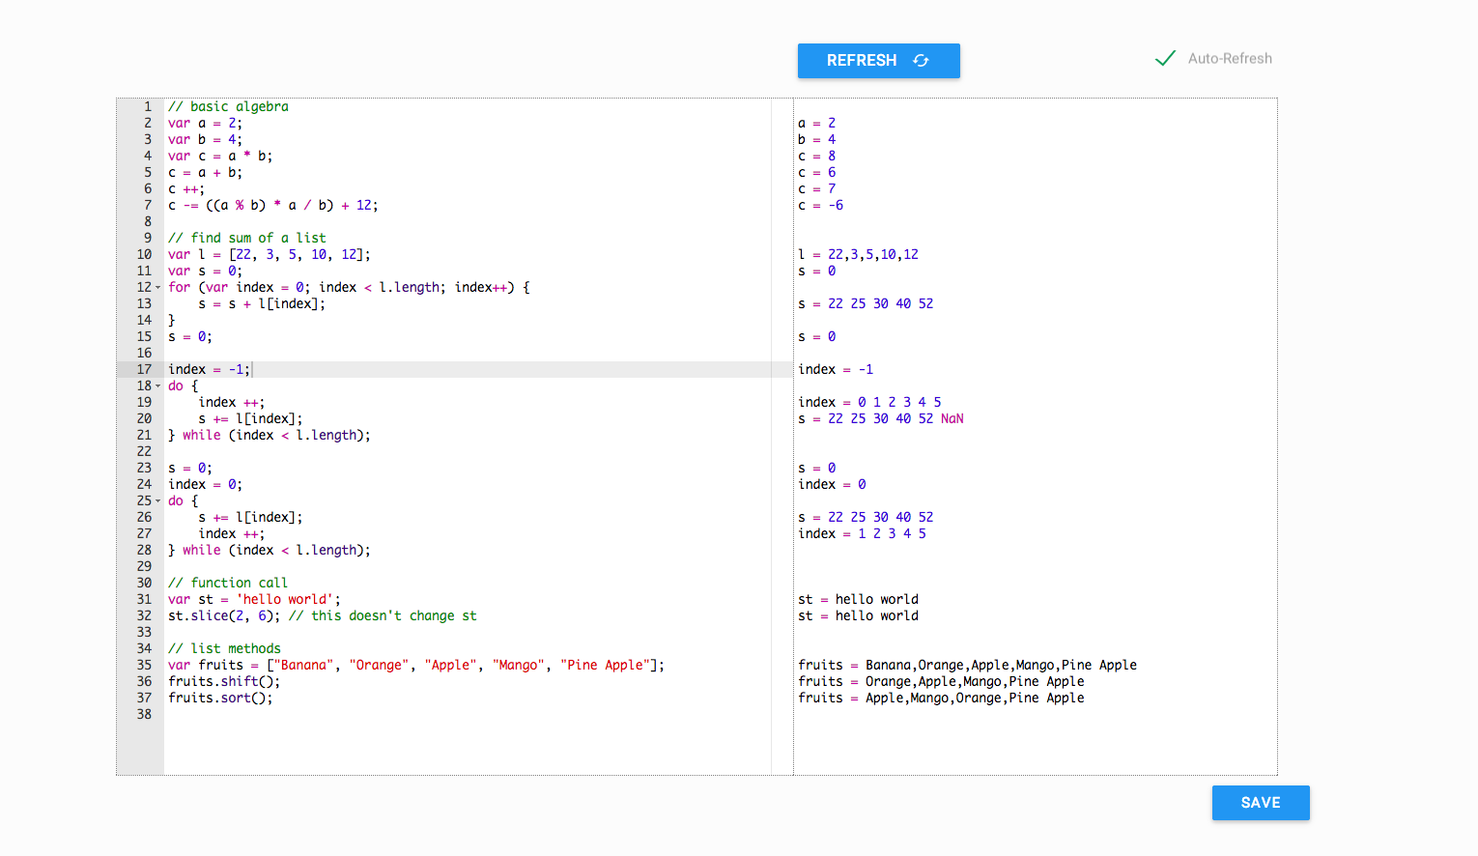This screenshot has width=1478, height=856.
Task: Click the green checkmark beside Auto-Refresh
Action: coord(1165,58)
